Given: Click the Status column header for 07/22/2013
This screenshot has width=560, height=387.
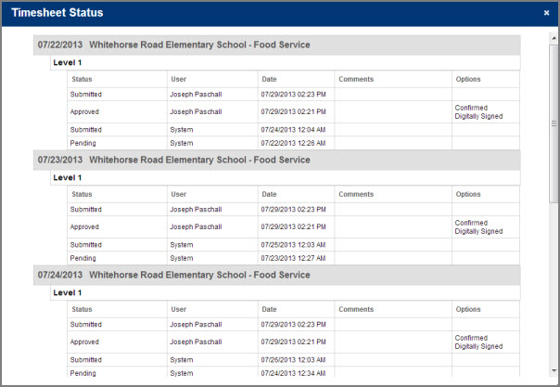Looking at the screenshot, I should (x=82, y=79).
